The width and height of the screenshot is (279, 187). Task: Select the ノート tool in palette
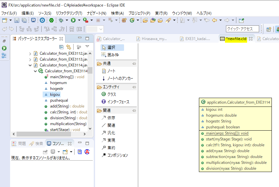109,71
